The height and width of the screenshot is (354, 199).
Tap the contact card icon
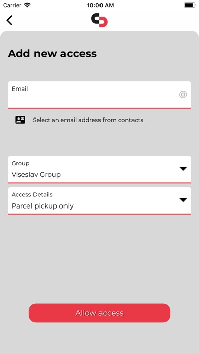point(20,120)
